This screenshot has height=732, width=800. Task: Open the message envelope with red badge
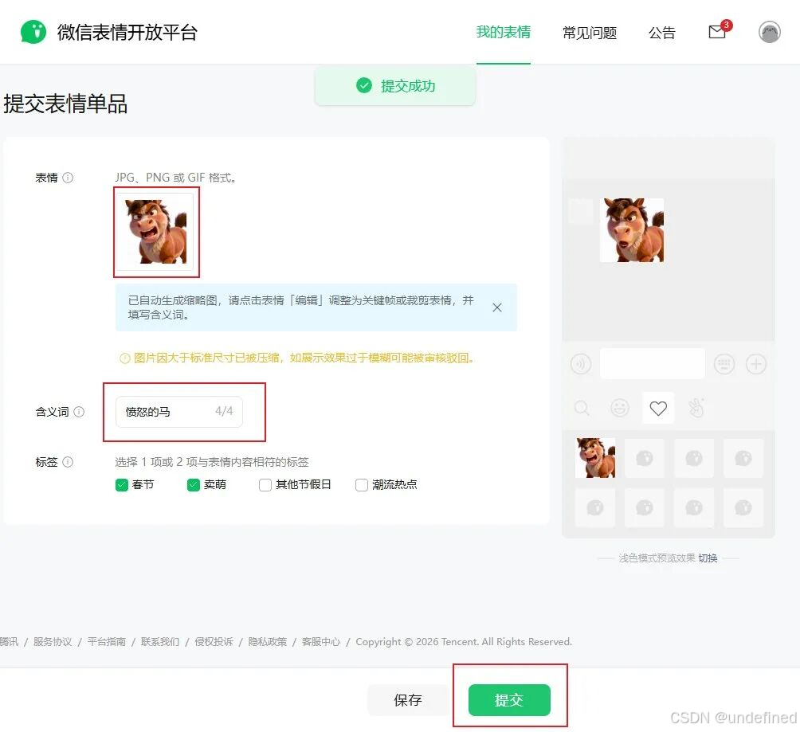pos(716,32)
